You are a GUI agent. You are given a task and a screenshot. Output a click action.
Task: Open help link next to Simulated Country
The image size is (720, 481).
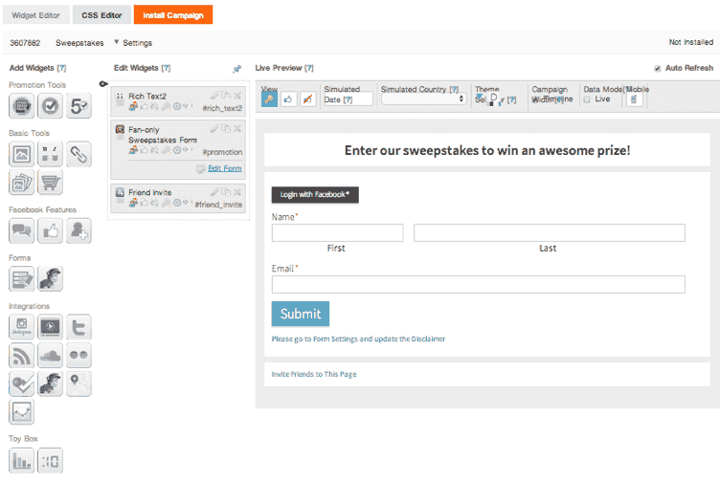pyautogui.click(x=454, y=90)
